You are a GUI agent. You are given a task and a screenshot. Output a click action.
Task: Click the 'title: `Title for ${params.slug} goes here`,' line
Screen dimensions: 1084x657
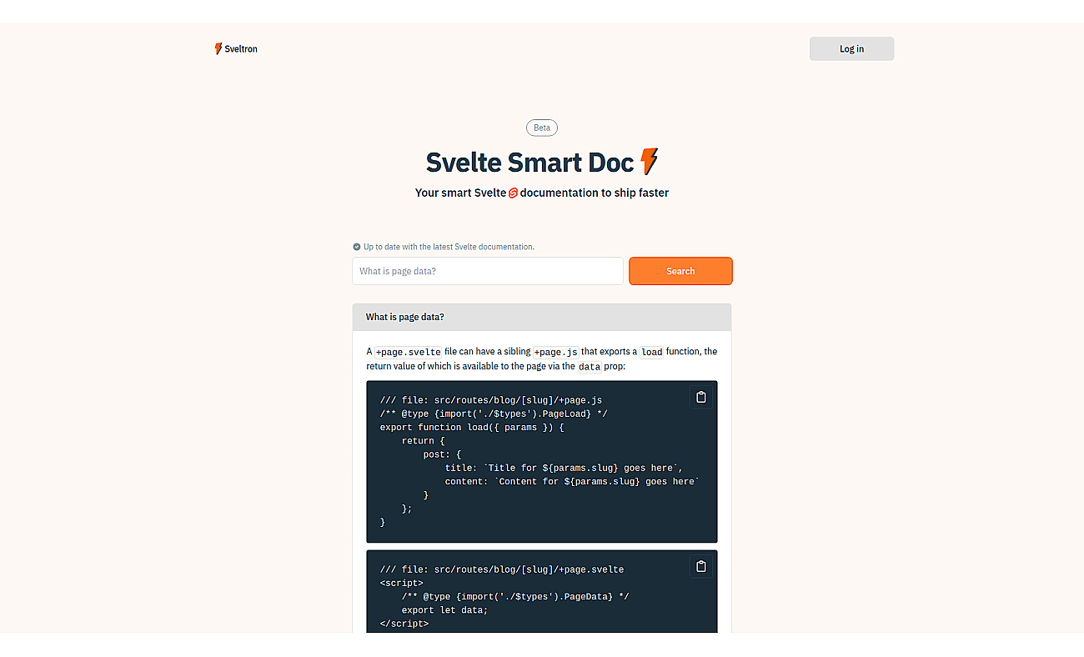[x=565, y=468]
